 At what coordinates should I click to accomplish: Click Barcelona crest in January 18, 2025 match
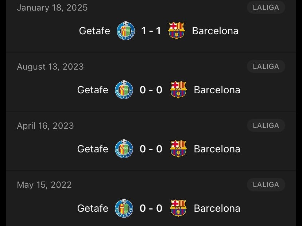pos(177,31)
